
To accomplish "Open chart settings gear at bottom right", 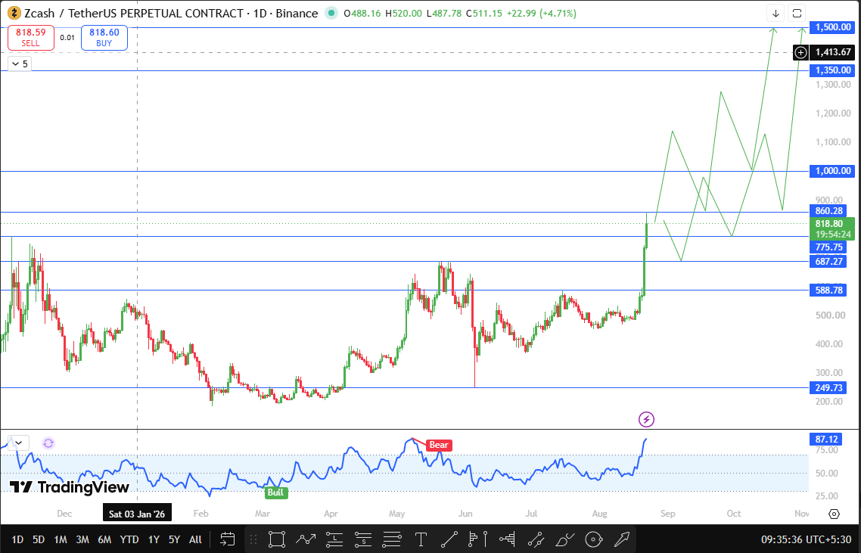I will point(834,514).
